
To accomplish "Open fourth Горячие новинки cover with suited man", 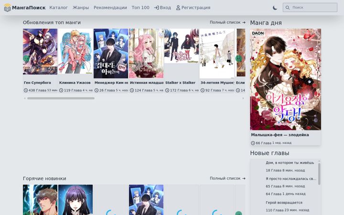I will 146,200.
